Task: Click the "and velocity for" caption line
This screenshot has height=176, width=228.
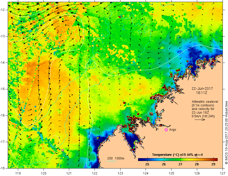Action: click(x=203, y=109)
